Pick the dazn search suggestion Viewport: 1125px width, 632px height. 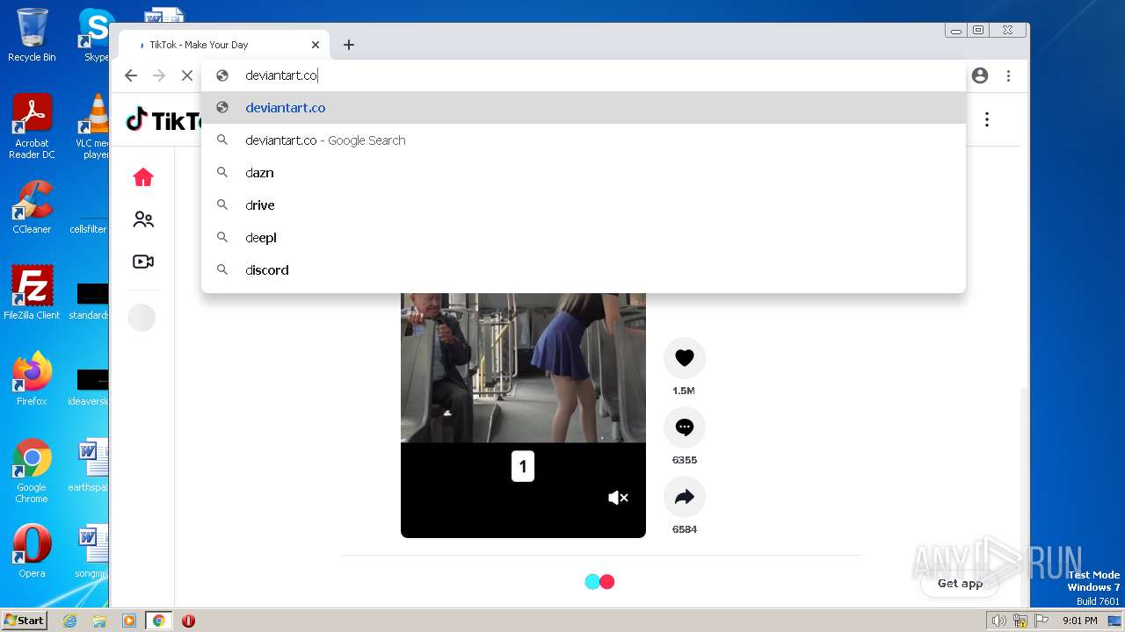584,173
